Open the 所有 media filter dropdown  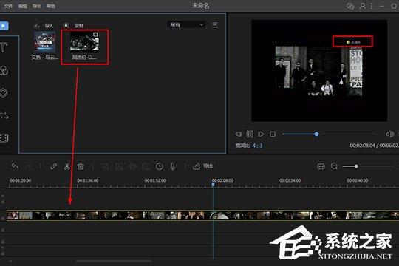186,24
